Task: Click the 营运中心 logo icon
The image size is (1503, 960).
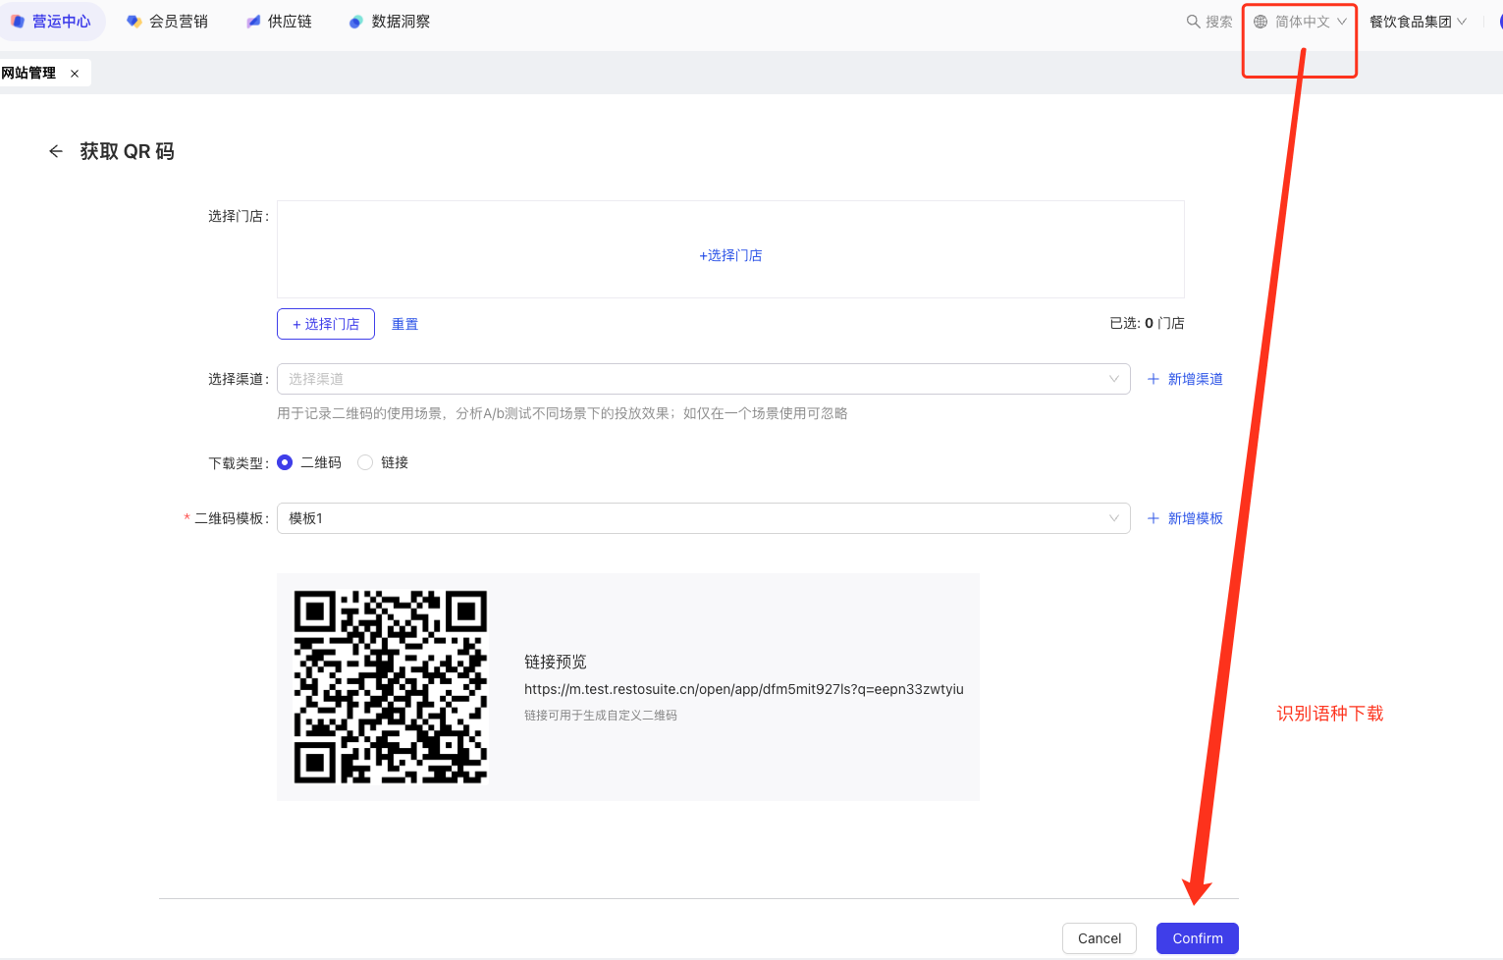Action: click(x=18, y=22)
